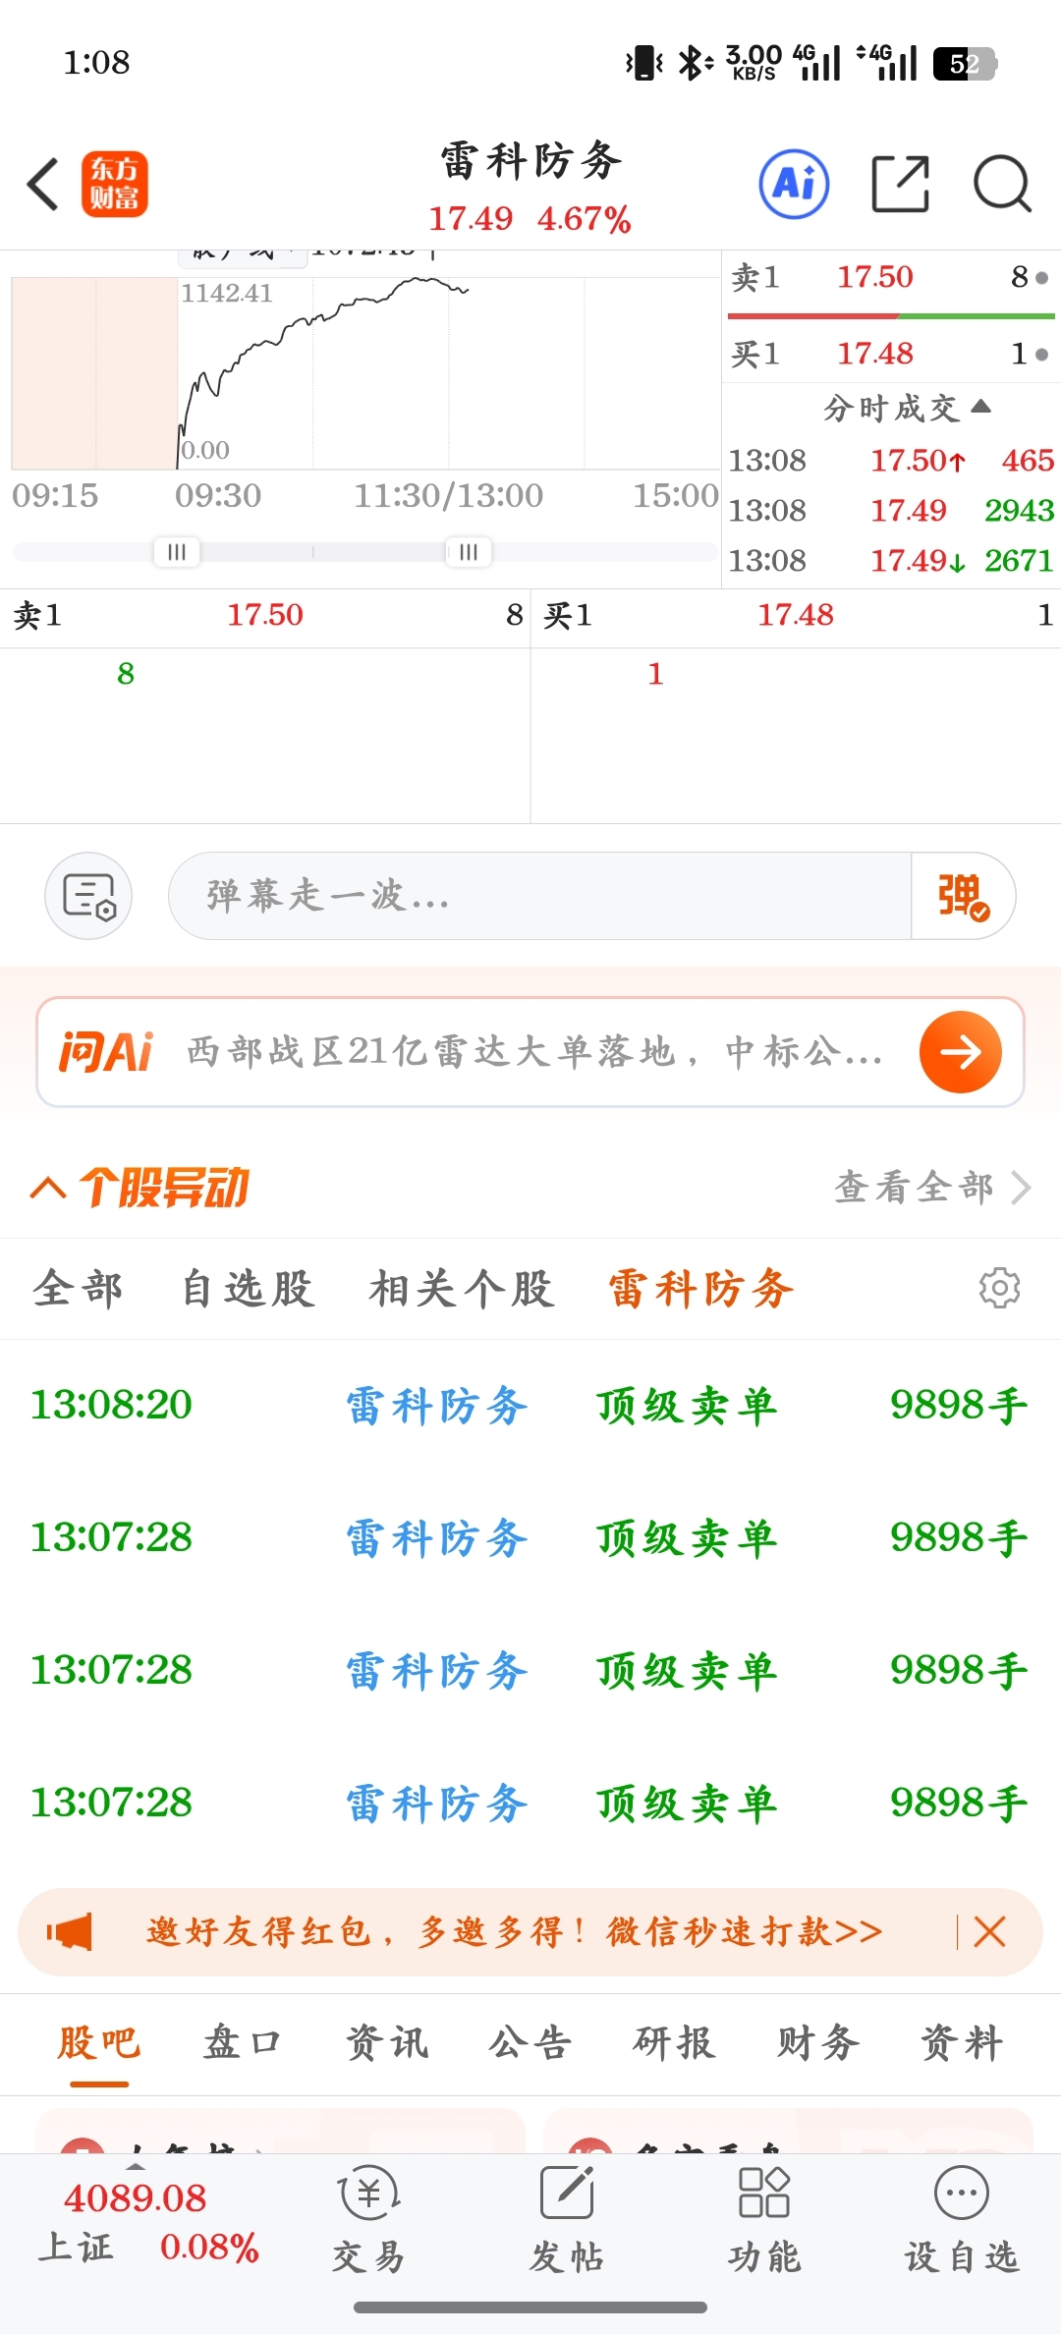Switch to the 股吧 tab
The height and width of the screenshot is (2334, 1061).
(98, 2044)
